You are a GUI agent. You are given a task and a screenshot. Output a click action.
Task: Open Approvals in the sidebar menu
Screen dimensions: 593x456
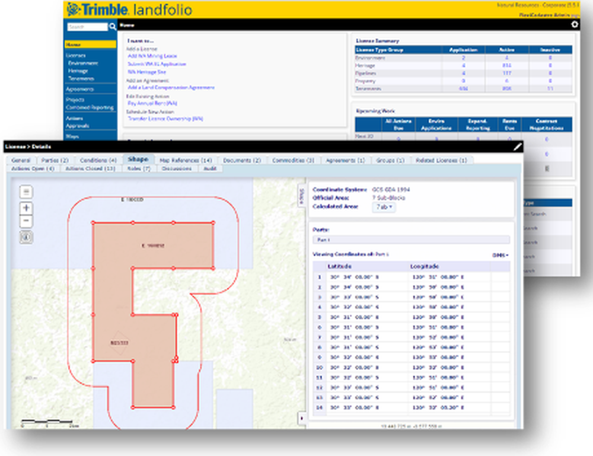[x=78, y=126]
